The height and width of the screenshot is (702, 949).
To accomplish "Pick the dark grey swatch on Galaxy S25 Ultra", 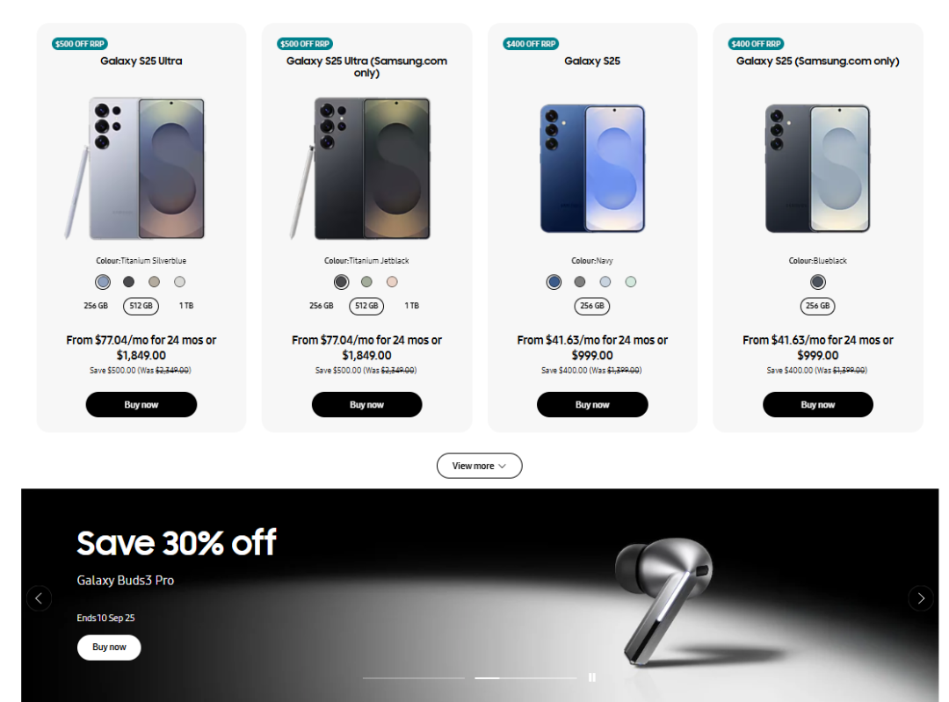I will (x=128, y=281).
